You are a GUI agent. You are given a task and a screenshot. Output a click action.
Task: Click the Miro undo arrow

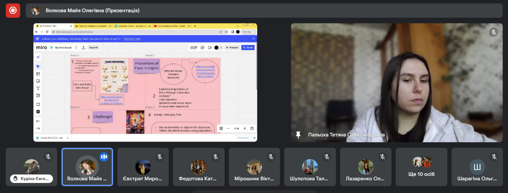point(38,121)
